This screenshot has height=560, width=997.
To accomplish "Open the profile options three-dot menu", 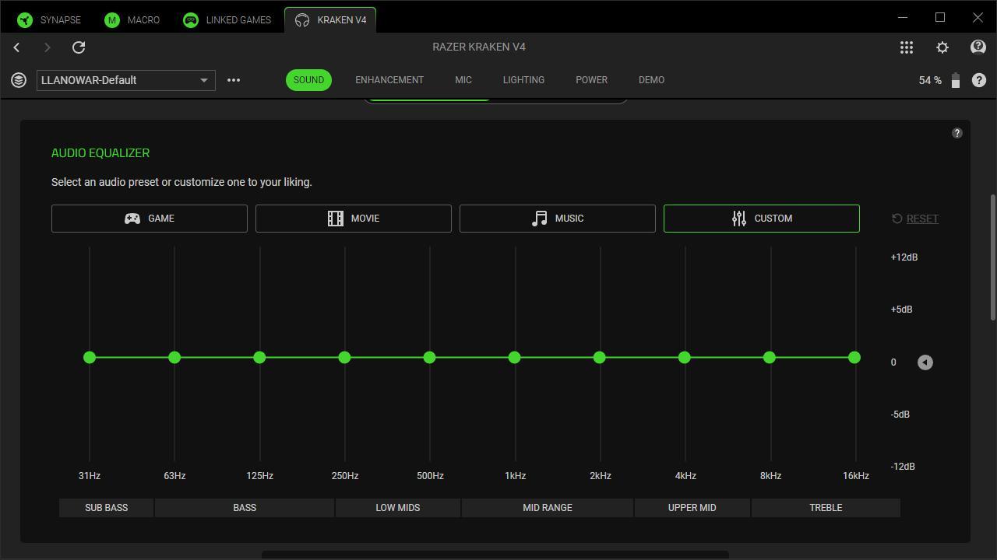I will 234,80.
